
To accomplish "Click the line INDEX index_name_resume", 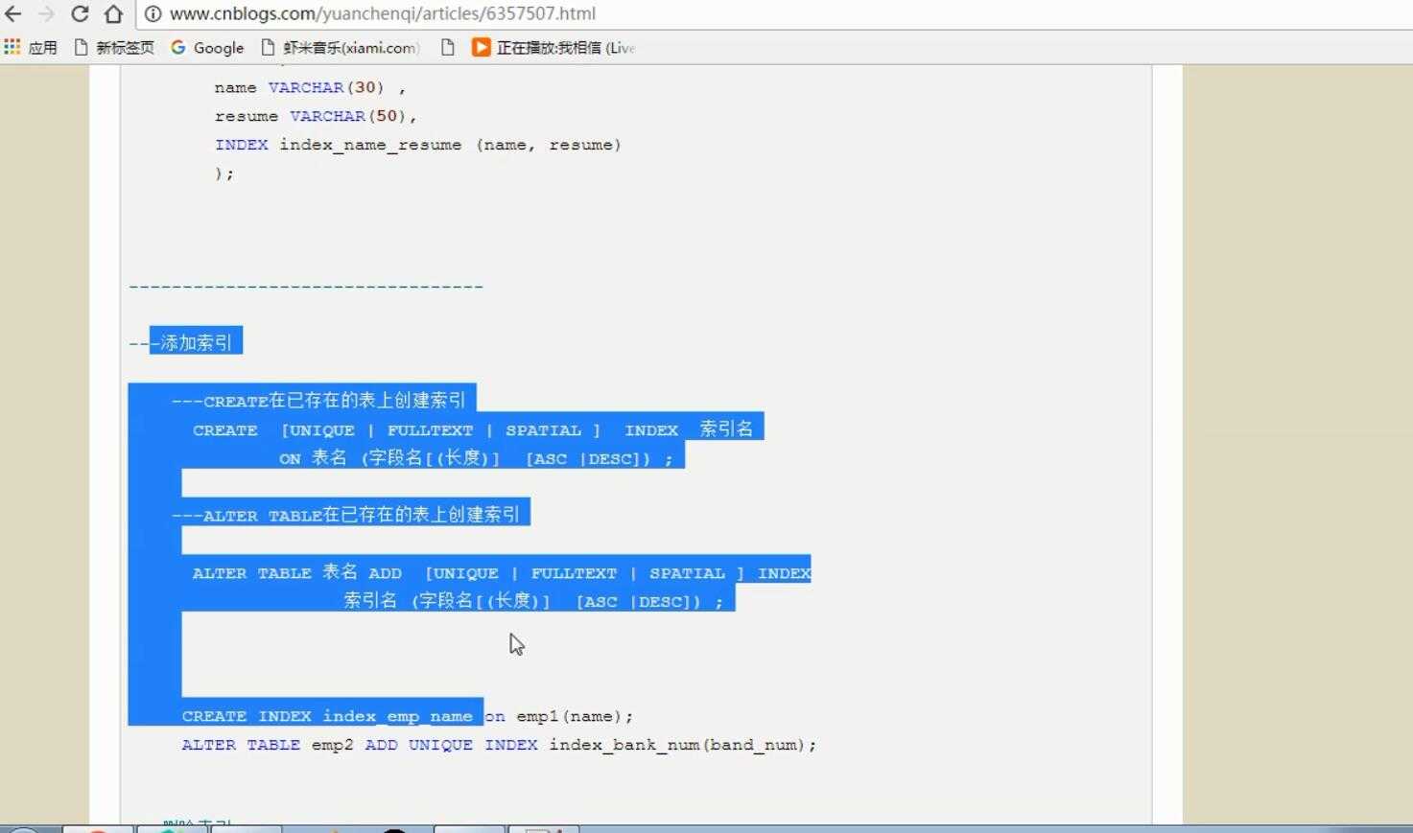I will coord(418,145).
